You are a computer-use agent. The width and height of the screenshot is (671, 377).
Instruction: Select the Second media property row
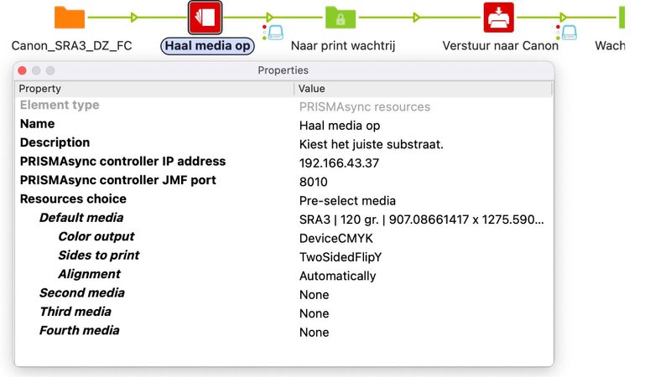point(82,293)
